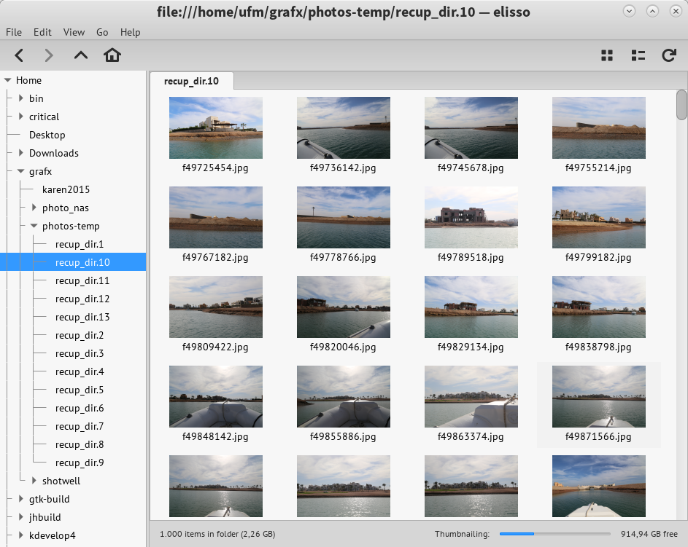Select thumbnail f49863374.jpg
The height and width of the screenshot is (547, 688).
click(471, 396)
